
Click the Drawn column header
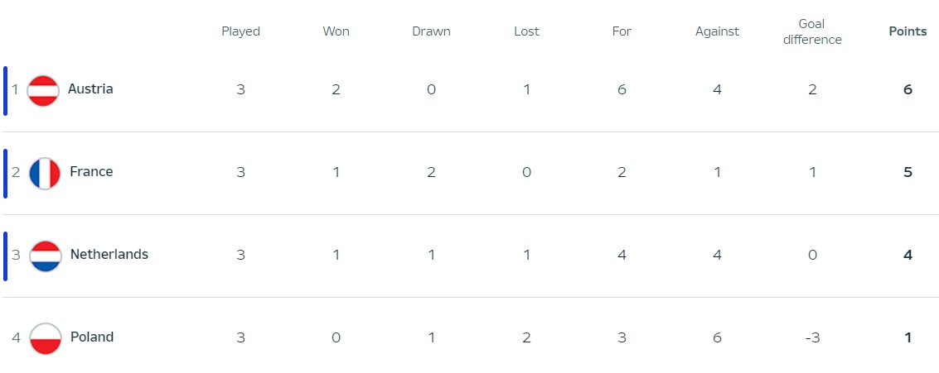pos(431,31)
